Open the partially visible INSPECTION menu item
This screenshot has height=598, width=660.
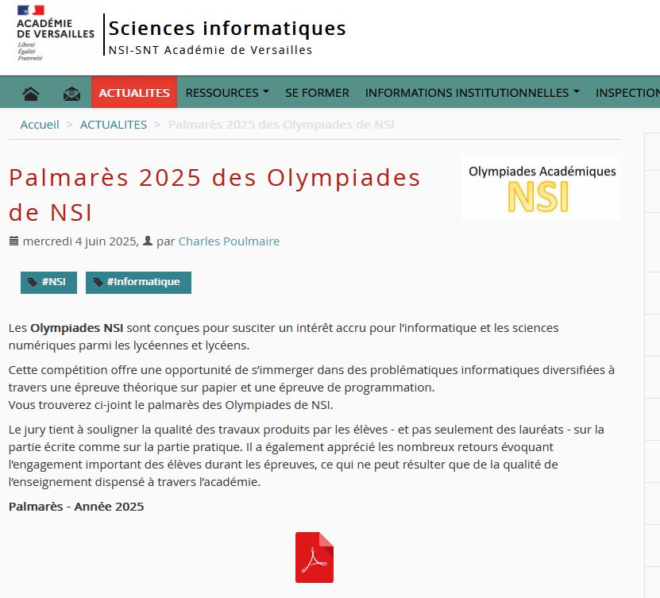(x=627, y=93)
